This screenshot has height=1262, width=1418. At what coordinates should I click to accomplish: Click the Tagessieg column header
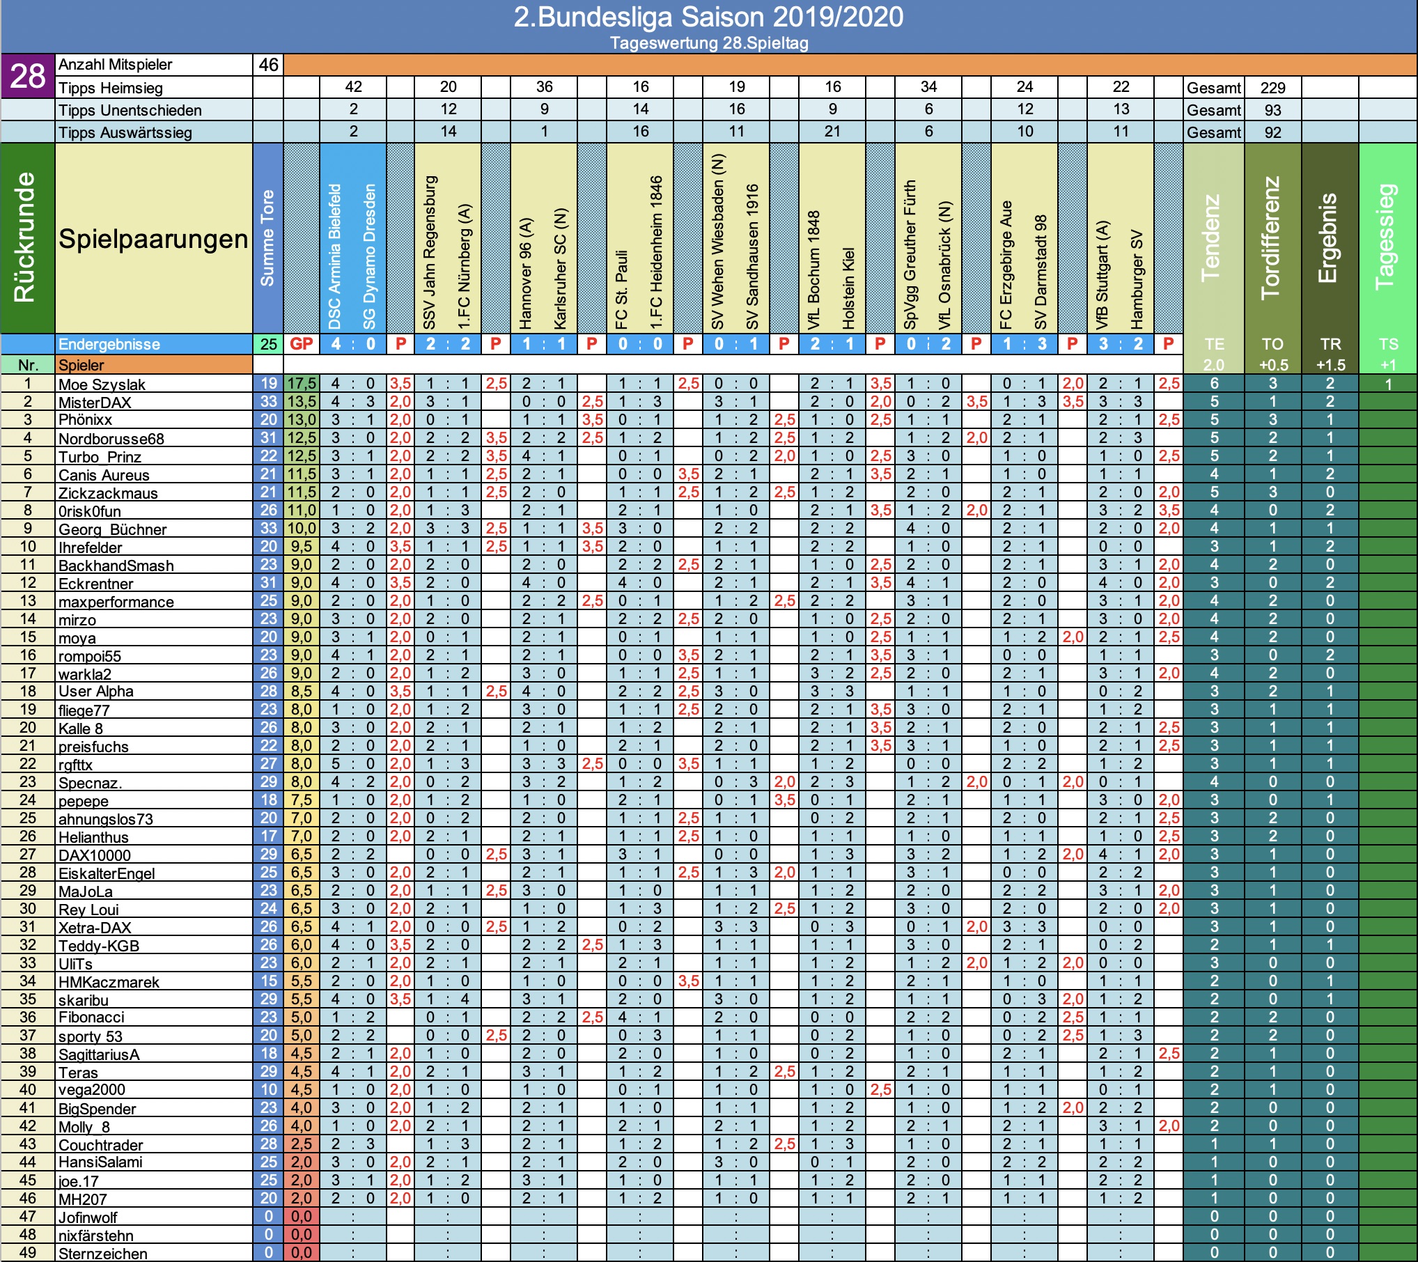click(x=1388, y=238)
